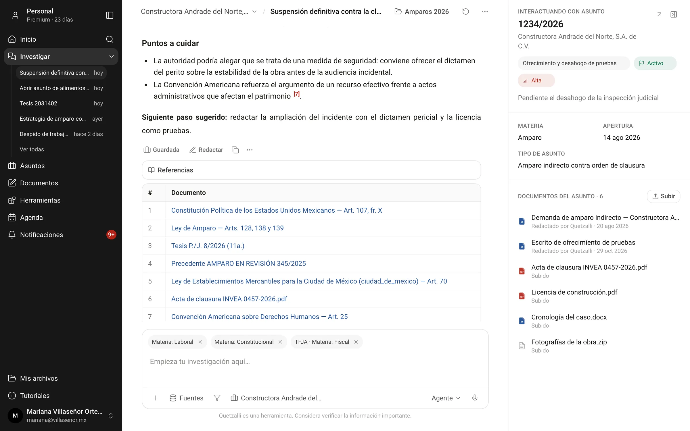Screen dimensions: 690x431
Task: Go to Inicio in sidebar
Action: pyautogui.click(x=28, y=39)
